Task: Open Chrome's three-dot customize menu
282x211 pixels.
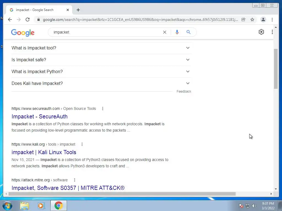Action: 272,20
